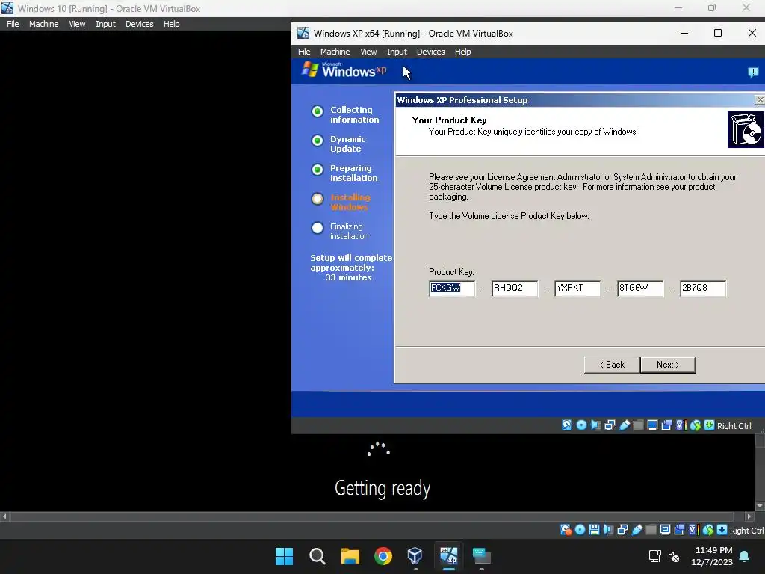Open File Explorer from taskbar
765x574 pixels.
[350, 556]
